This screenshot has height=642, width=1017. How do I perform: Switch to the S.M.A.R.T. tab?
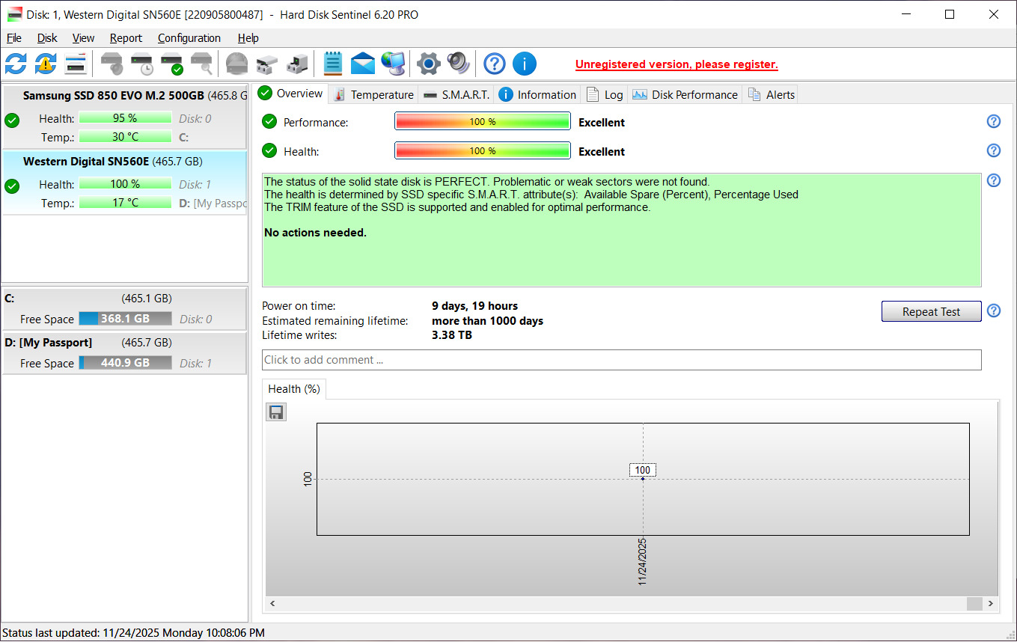(456, 94)
